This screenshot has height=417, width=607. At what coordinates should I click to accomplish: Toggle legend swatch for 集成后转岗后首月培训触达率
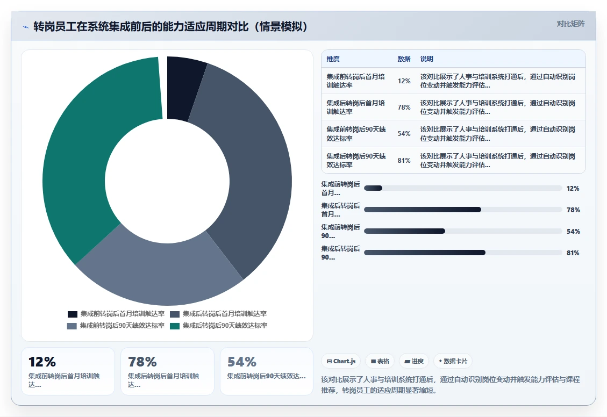[x=175, y=314]
